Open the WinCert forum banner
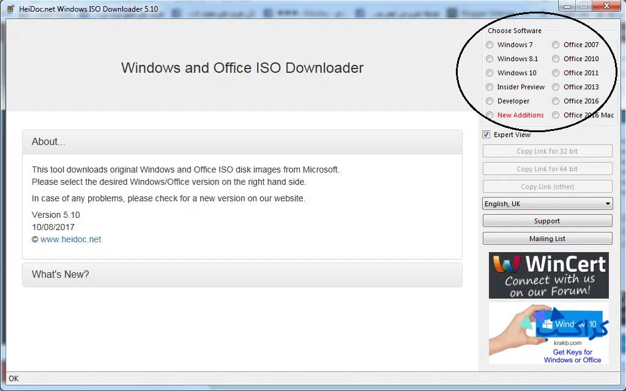Image resolution: width=626 pixels, height=391 pixels. pos(549,275)
